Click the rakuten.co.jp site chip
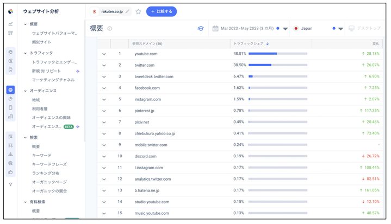The image size is (391, 224). 111,11
